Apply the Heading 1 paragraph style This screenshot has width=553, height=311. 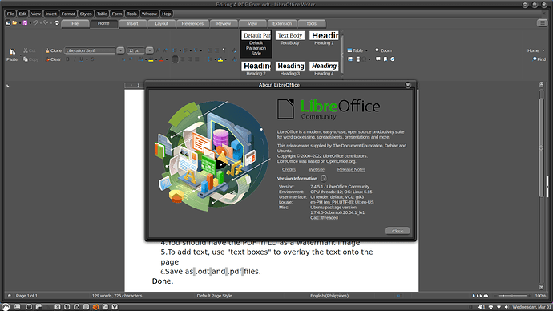[x=324, y=38]
